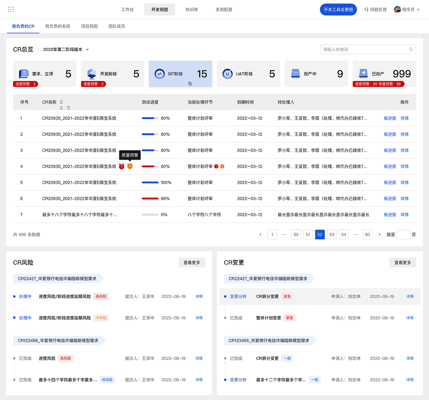Click the 跳至 page number input
Viewport: 429px width, 400px height.
coord(403,235)
